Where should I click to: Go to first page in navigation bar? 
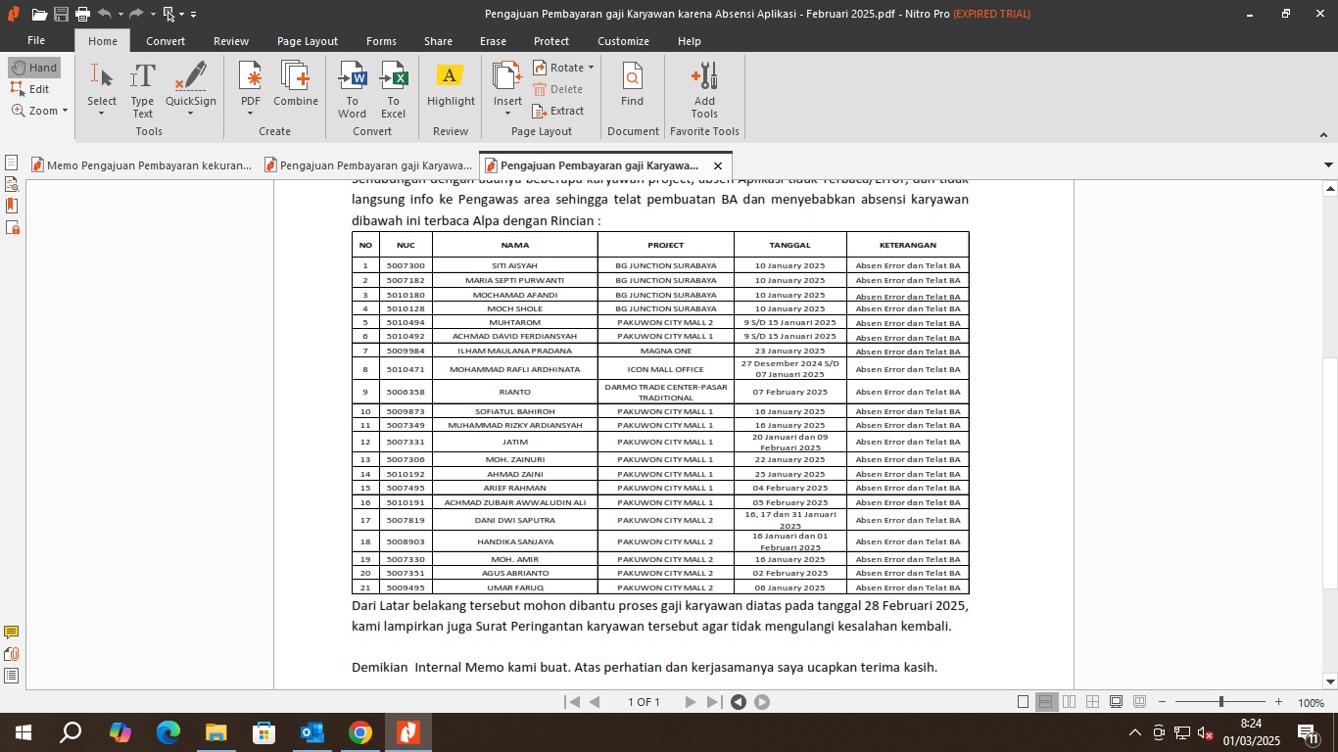point(572,702)
